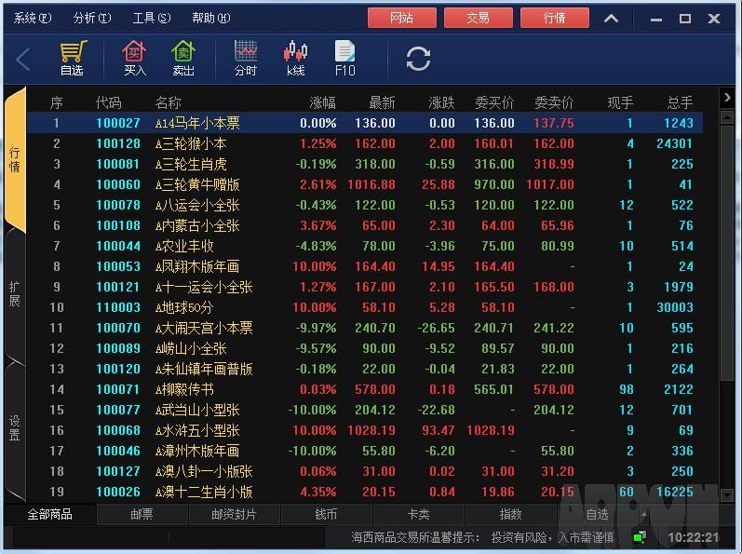Click the refresh circular arrows icon
The width and height of the screenshot is (742, 554).
click(x=418, y=59)
